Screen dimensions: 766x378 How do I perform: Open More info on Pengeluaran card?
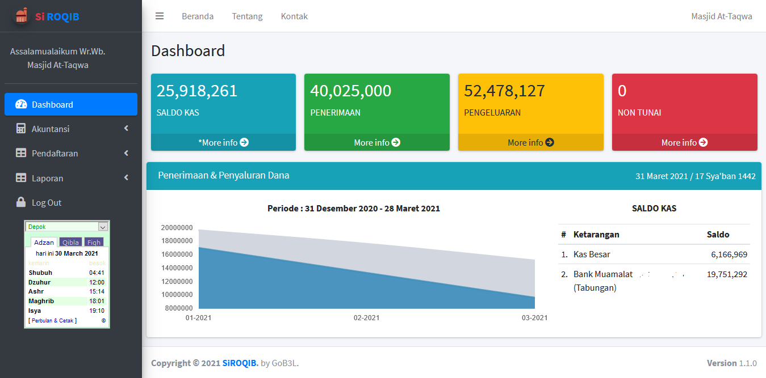530,143
